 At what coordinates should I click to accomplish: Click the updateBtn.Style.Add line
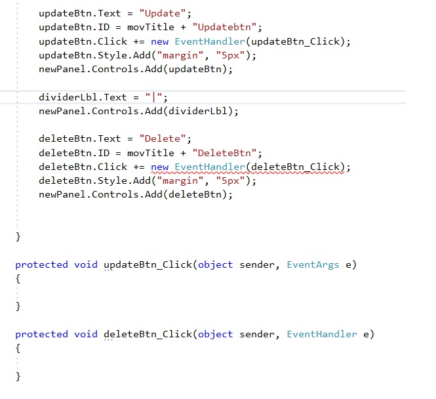148,55
